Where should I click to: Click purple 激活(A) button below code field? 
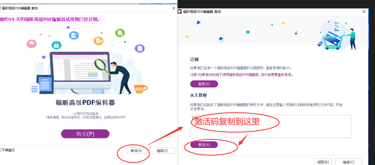(204, 145)
